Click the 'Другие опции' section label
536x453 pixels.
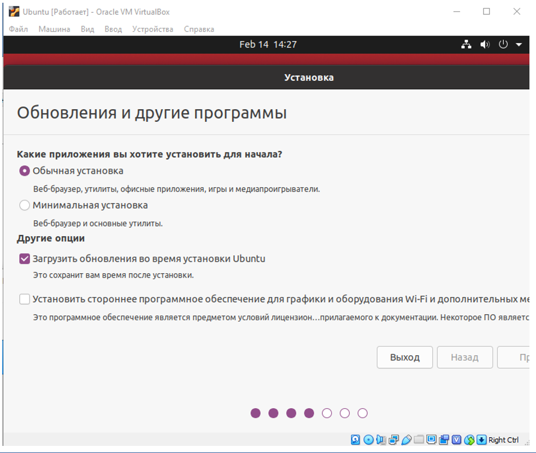[51, 238]
